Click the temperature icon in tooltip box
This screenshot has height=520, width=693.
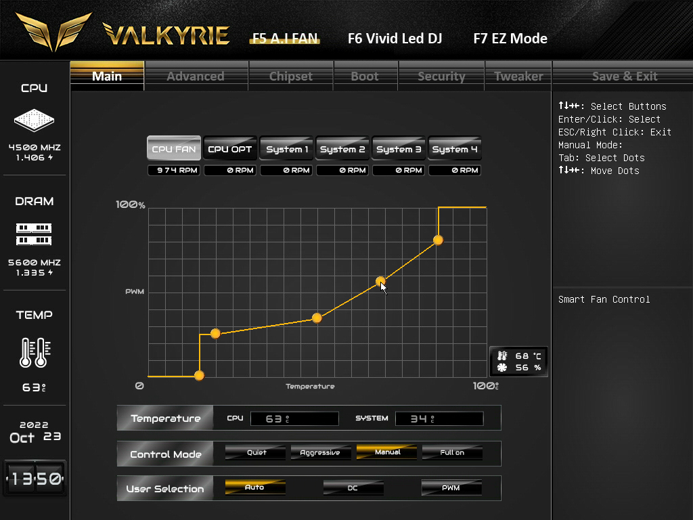(x=502, y=355)
